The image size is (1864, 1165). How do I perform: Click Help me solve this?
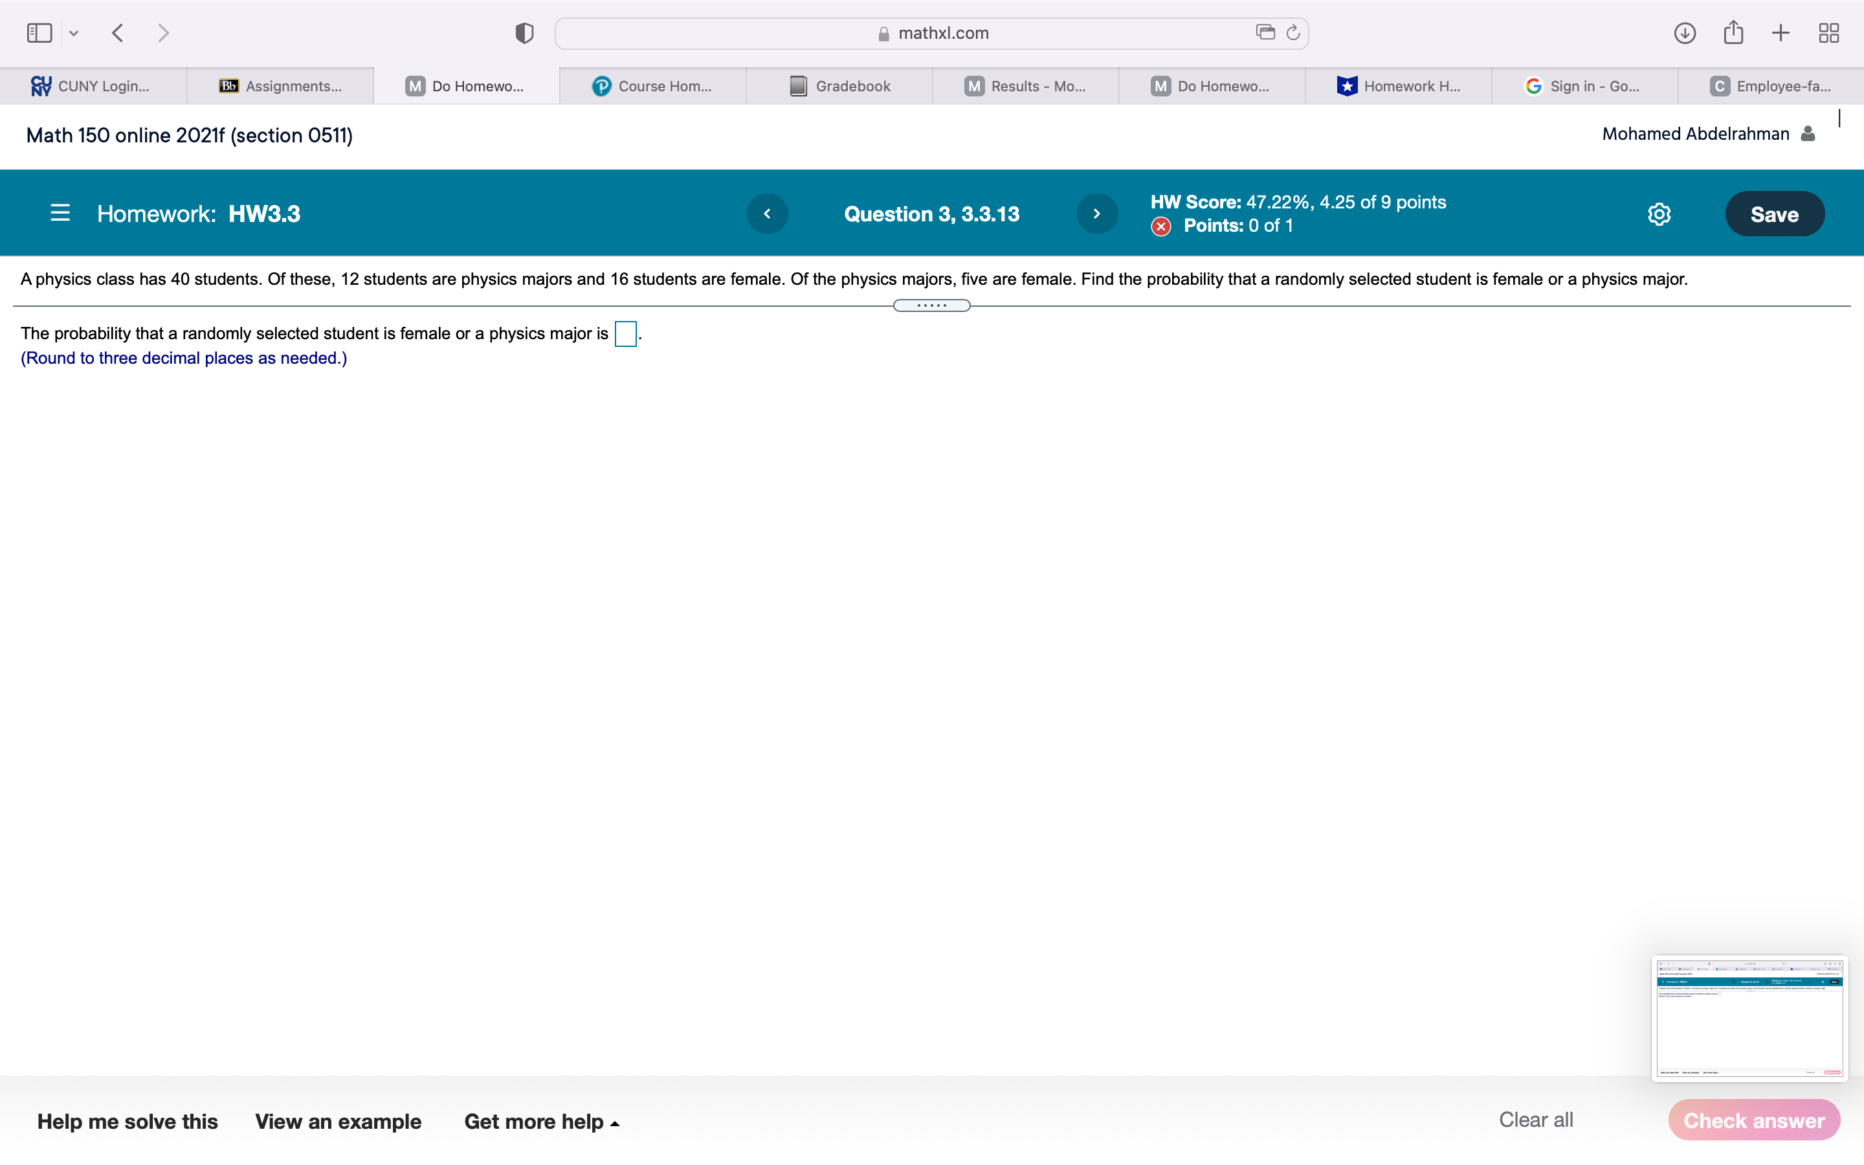tap(128, 1121)
